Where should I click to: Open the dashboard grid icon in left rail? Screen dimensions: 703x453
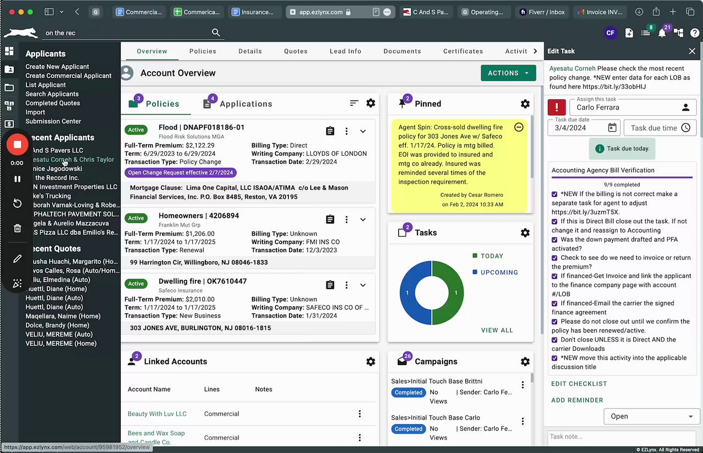coord(9,51)
